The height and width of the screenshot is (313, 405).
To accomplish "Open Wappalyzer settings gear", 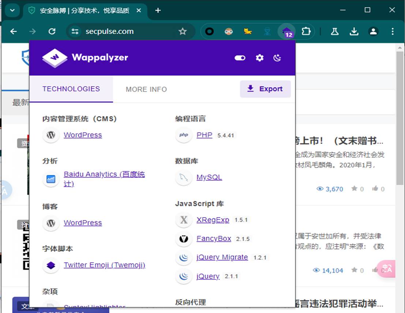I will [x=260, y=58].
